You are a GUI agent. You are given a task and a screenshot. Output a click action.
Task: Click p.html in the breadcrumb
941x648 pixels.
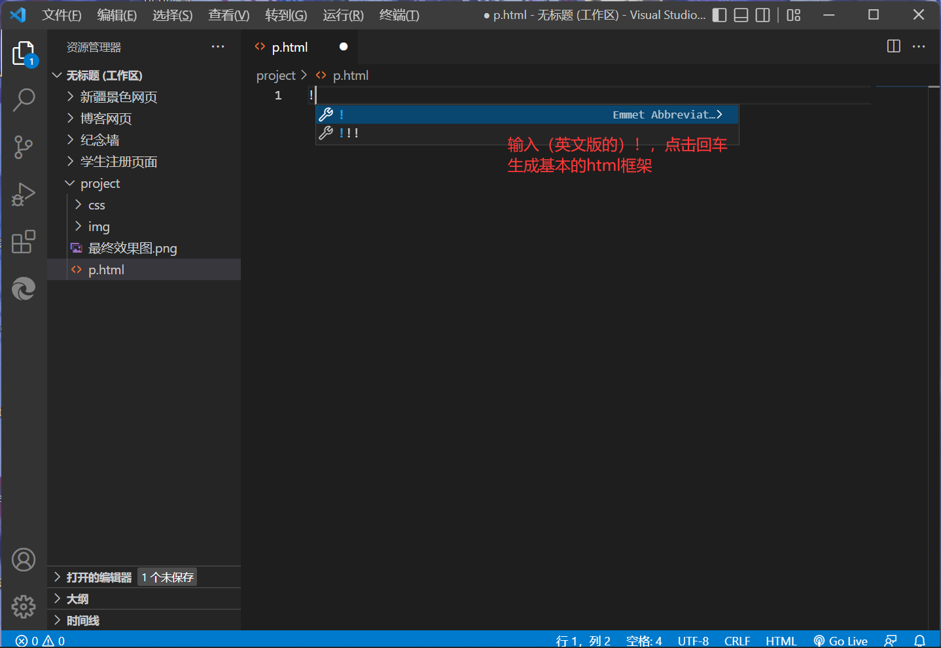pyautogui.click(x=351, y=75)
